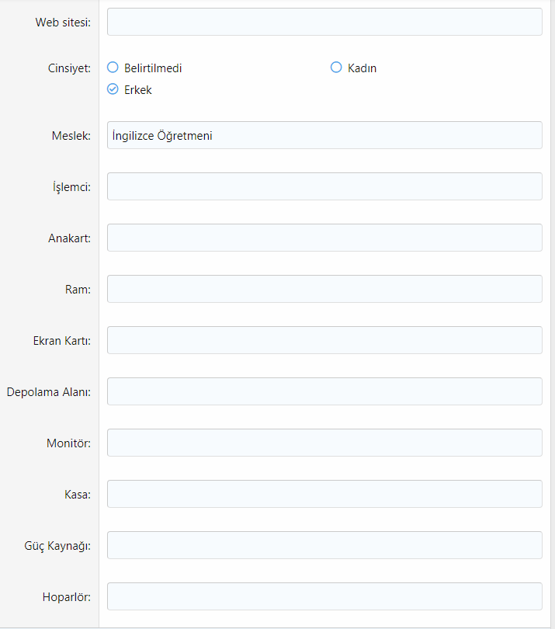
Task: Click into the İşlemci input box
Action: tap(324, 186)
